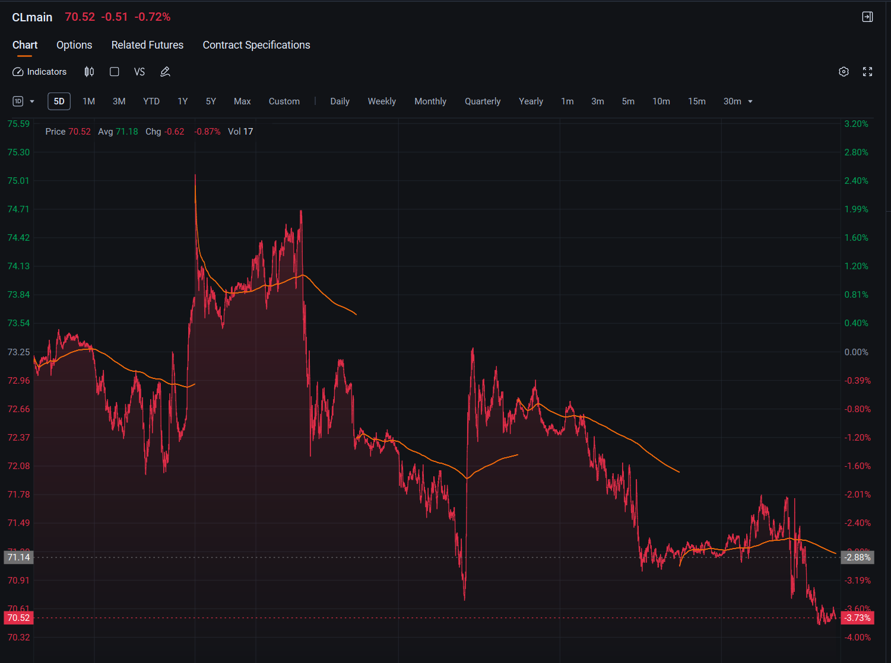Choose the 15m interval
This screenshot has width=891, height=663.
[x=696, y=101]
